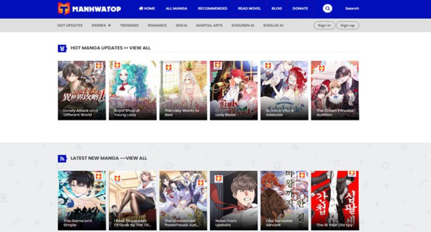Open the All Manga menu
This screenshot has width=431, height=232.
(x=176, y=8)
